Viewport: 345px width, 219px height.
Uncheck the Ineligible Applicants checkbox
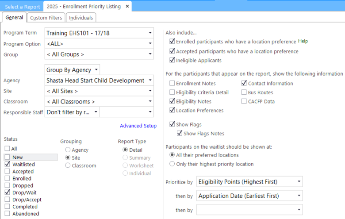[x=172, y=61]
